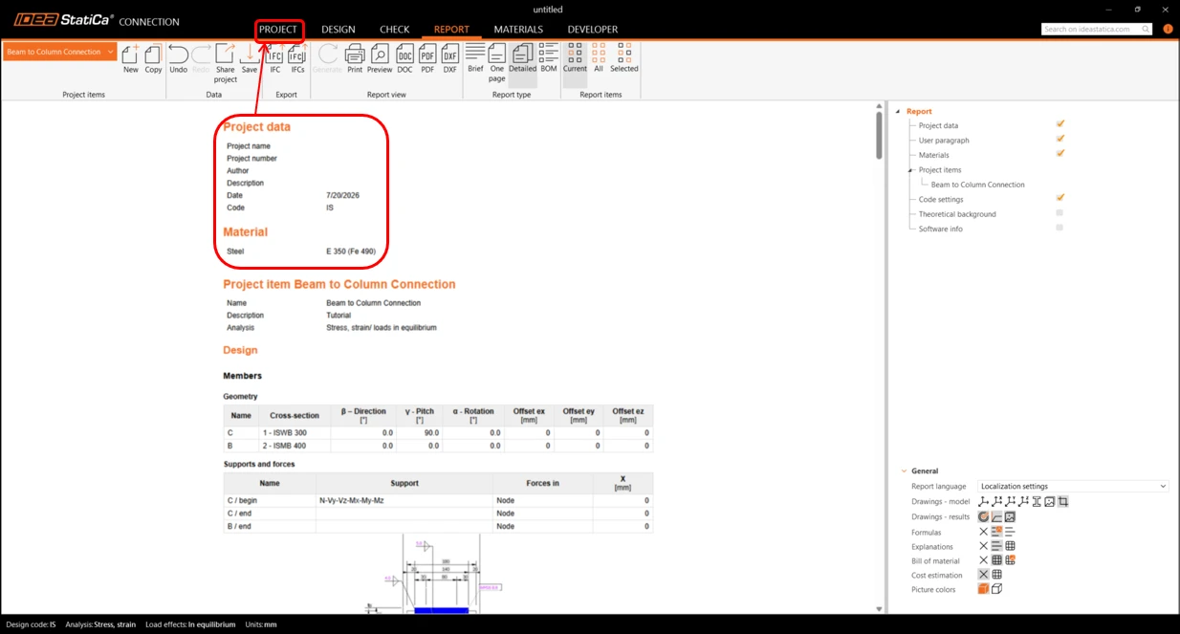Click I-beam cross-section icon in Drawings - model

pyautogui.click(x=1037, y=502)
